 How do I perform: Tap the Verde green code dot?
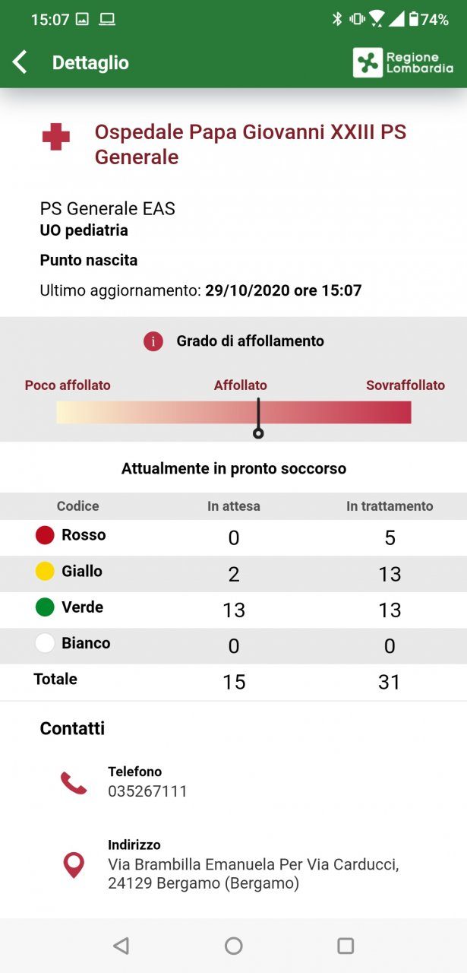click(x=45, y=607)
